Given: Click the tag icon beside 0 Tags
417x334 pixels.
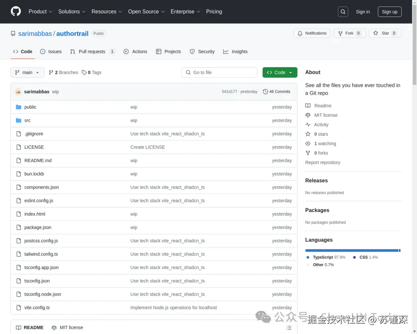Looking at the screenshot, I should (x=84, y=72).
